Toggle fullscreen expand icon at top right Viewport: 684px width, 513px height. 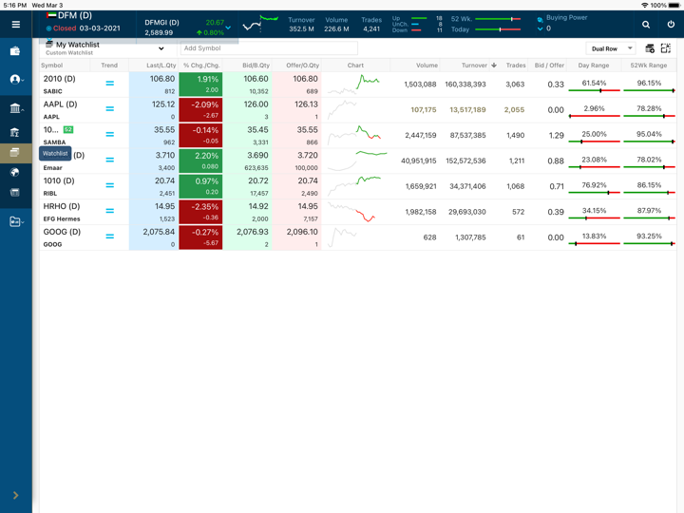[666, 48]
